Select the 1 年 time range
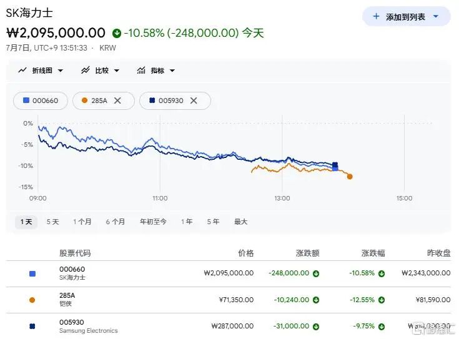This screenshot has height=339, width=459. click(187, 222)
